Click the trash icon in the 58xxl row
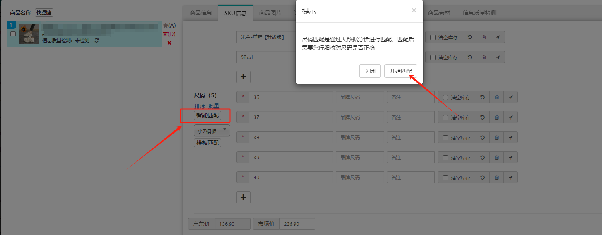602x235 pixels. tap(484, 57)
